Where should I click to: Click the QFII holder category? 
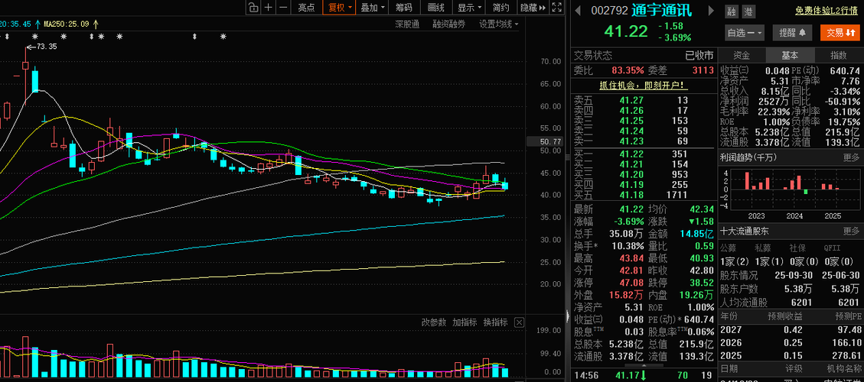click(831, 248)
